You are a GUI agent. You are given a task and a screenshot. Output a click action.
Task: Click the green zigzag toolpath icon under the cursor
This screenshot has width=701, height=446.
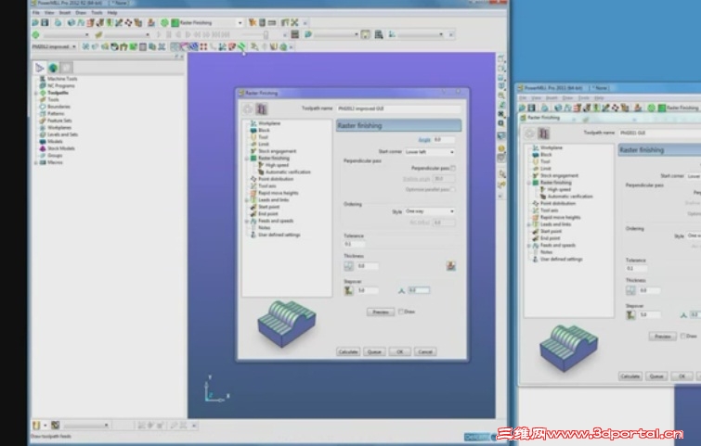241,46
